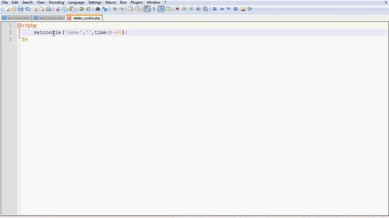Viewport: 389px width, 218px height.
Task: Click the number 60 in code
Action: [x=119, y=32]
